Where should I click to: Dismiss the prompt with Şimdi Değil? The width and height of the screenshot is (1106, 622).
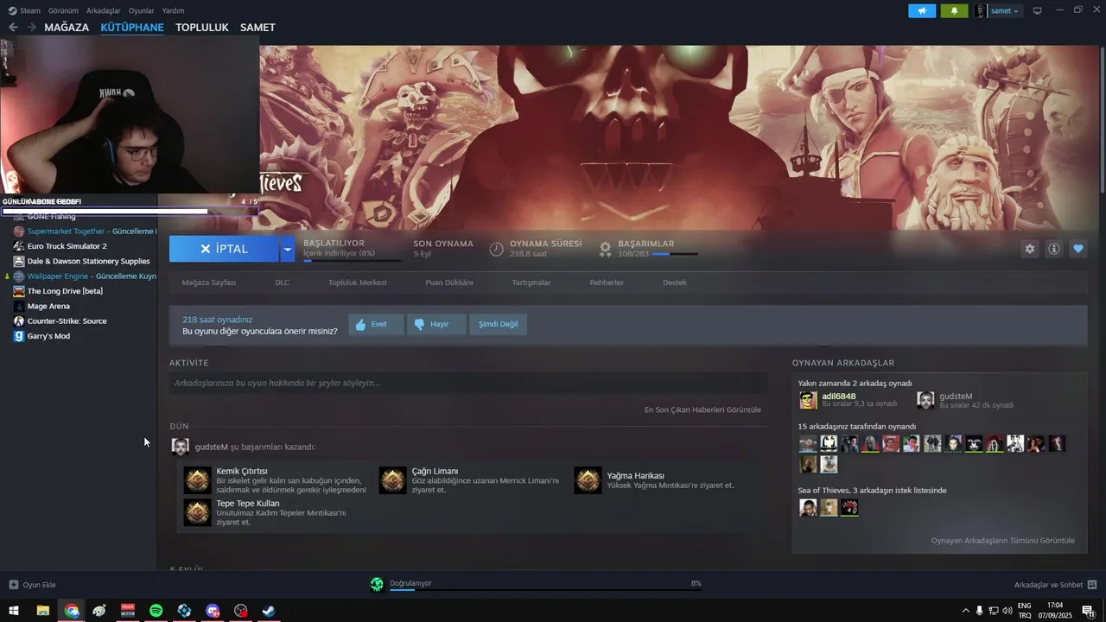point(498,324)
